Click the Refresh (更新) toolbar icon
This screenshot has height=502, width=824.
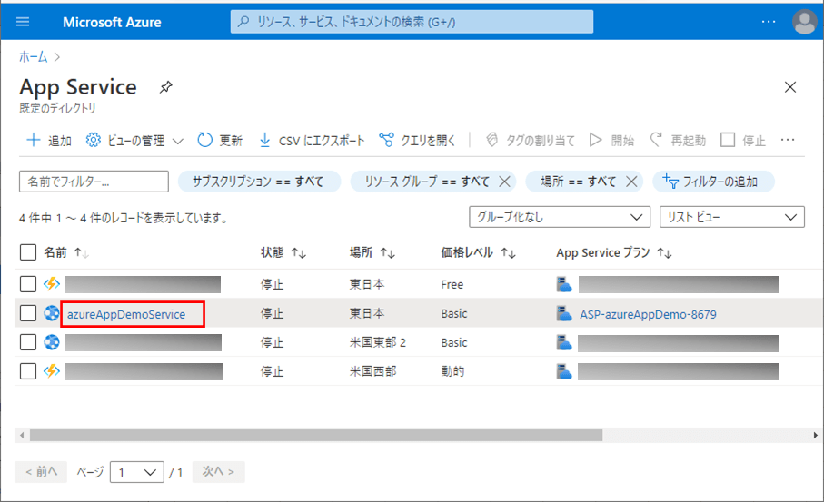tap(205, 140)
